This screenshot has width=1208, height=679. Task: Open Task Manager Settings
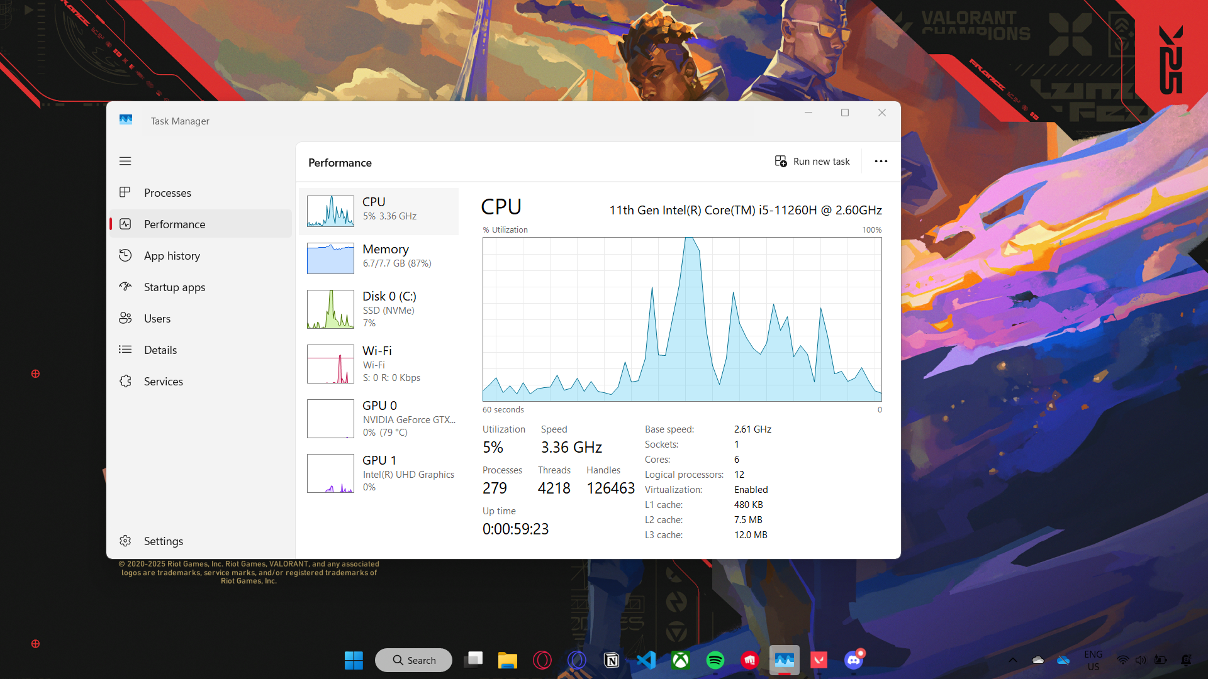click(x=163, y=541)
